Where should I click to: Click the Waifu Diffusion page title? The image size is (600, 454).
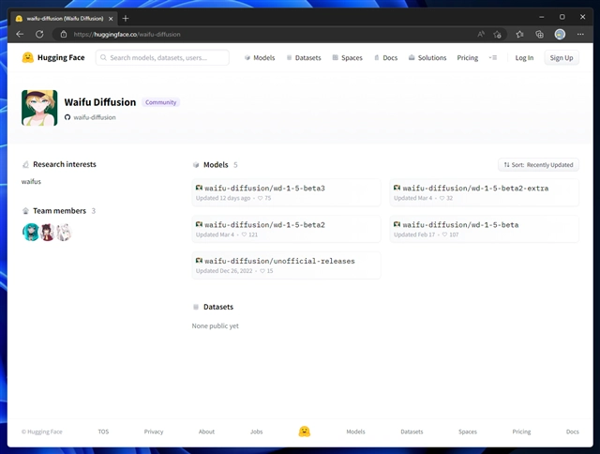pyautogui.click(x=100, y=102)
